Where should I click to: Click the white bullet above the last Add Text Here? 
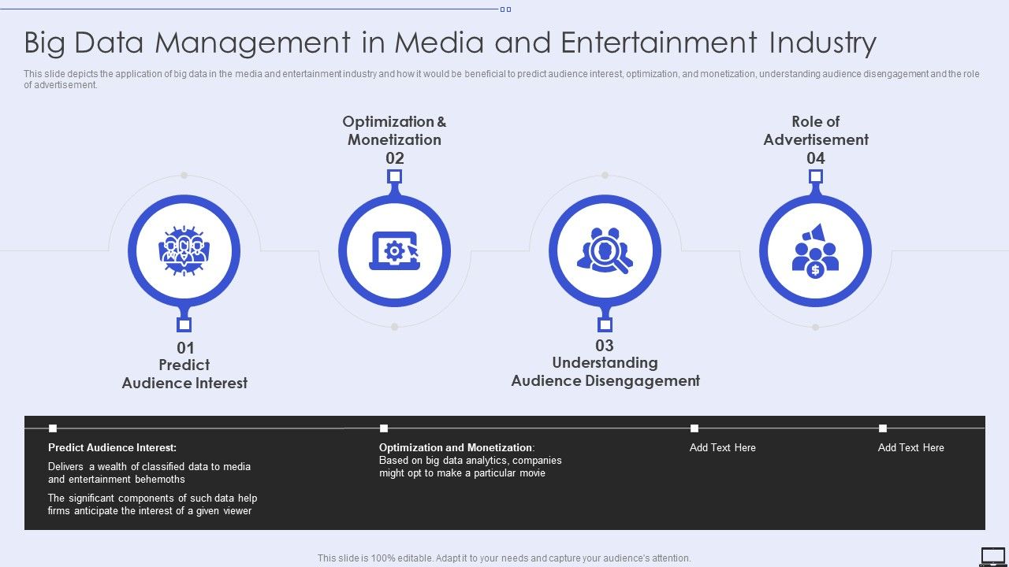[883, 428]
